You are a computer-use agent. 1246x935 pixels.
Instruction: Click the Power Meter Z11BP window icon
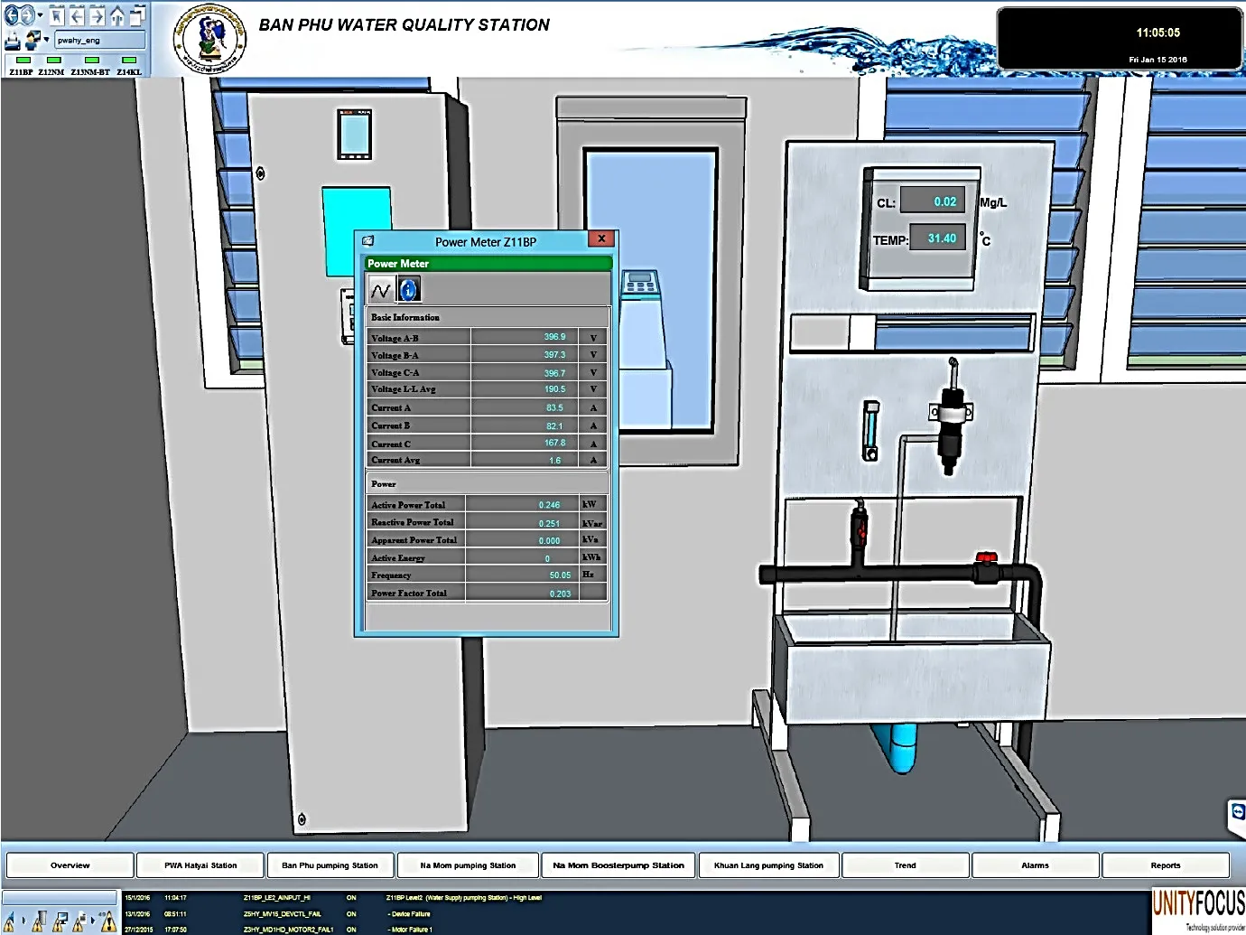[x=368, y=241]
